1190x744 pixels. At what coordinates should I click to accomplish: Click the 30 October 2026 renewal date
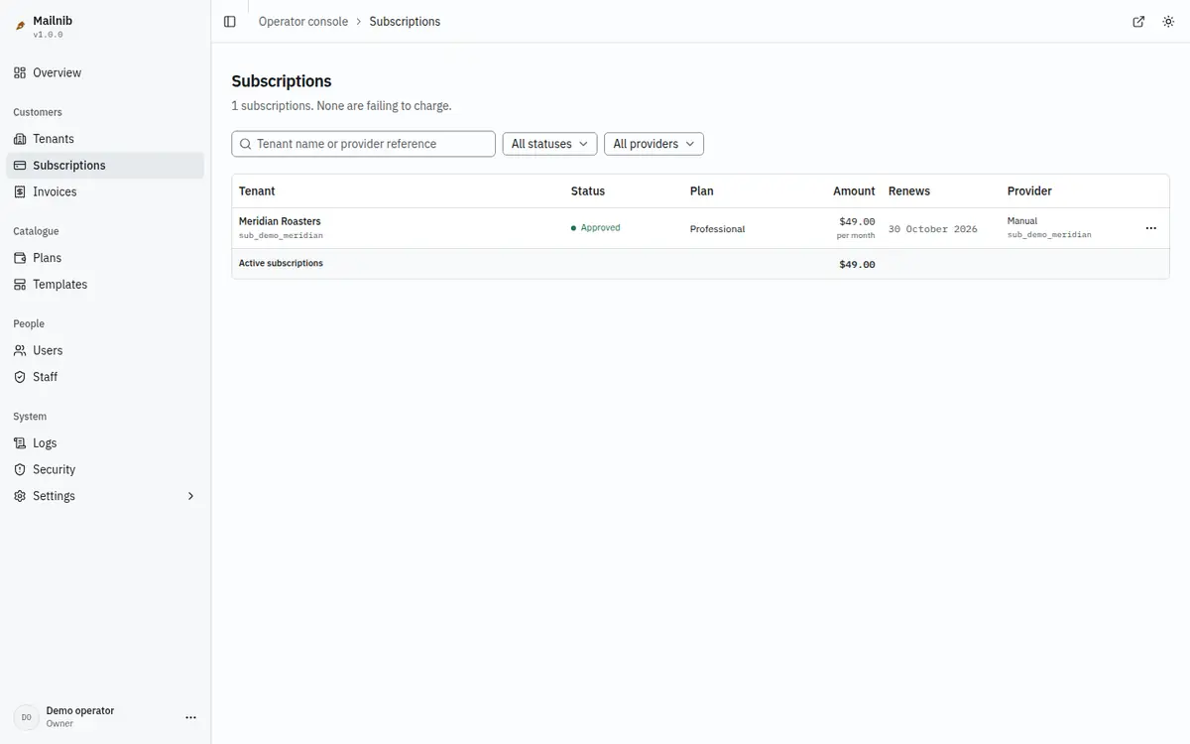(933, 229)
